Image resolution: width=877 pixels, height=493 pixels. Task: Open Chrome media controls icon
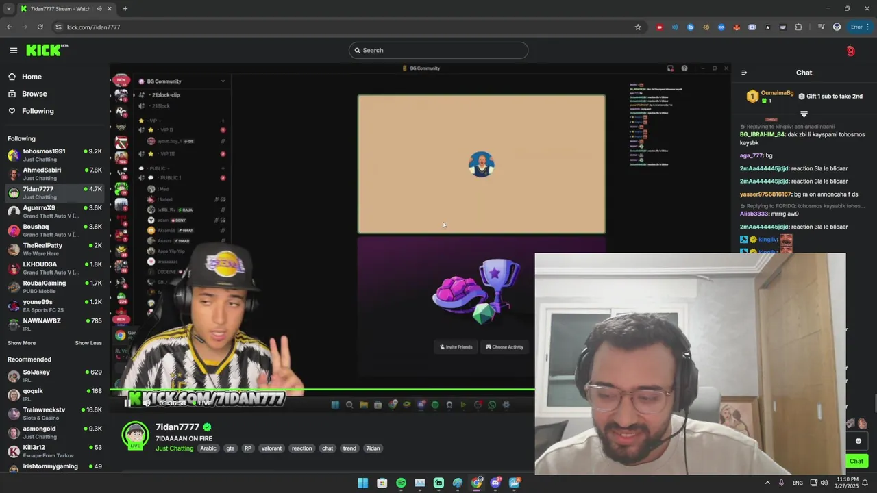pyautogui.click(x=821, y=27)
